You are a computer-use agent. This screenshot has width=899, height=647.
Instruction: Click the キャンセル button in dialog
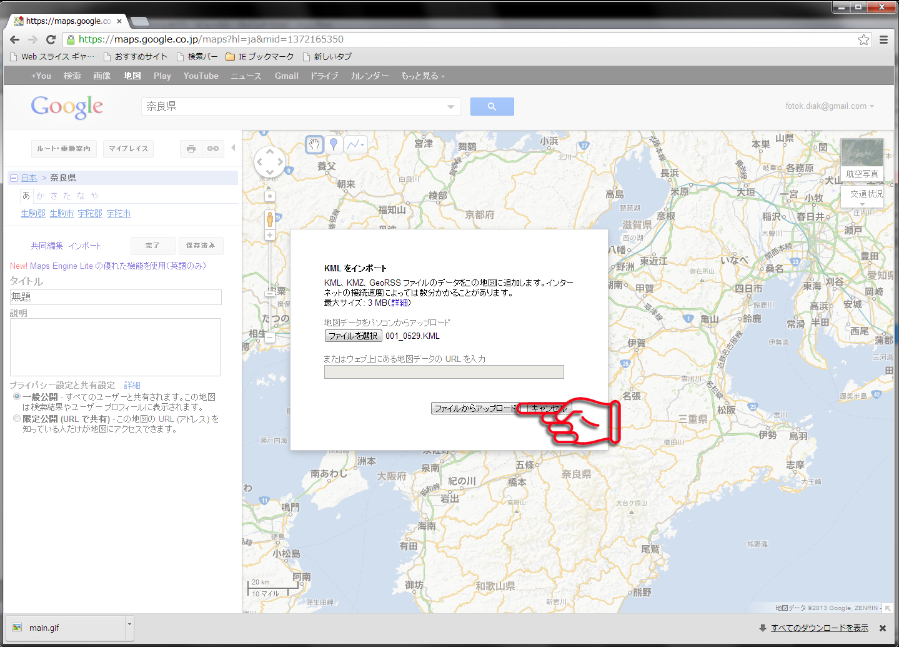[x=550, y=408]
